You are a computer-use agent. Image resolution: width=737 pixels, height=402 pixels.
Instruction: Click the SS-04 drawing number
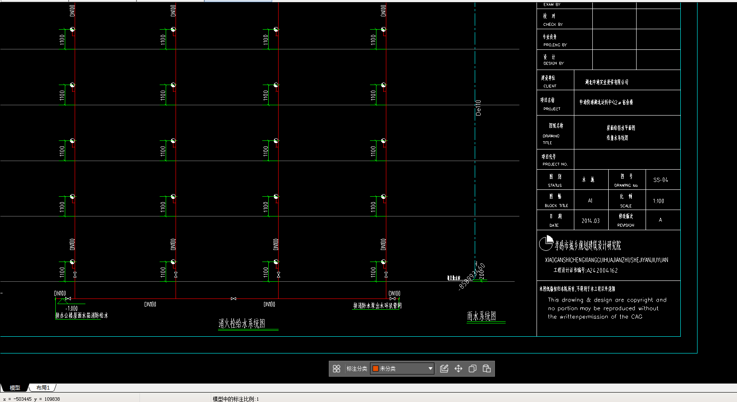[661, 180]
